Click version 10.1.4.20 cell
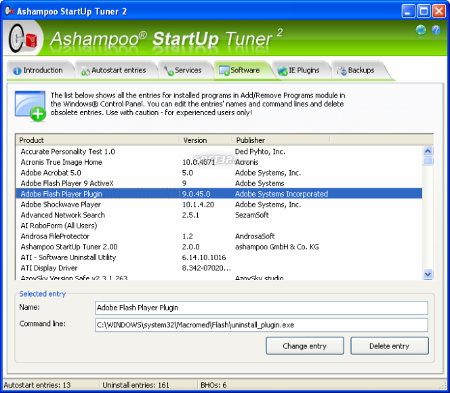 click(198, 205)
